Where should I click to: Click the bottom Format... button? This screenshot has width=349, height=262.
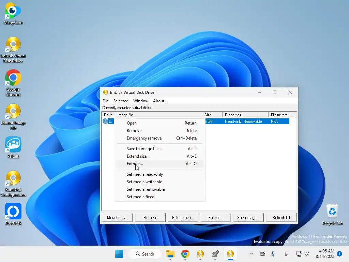coord(215,218)
